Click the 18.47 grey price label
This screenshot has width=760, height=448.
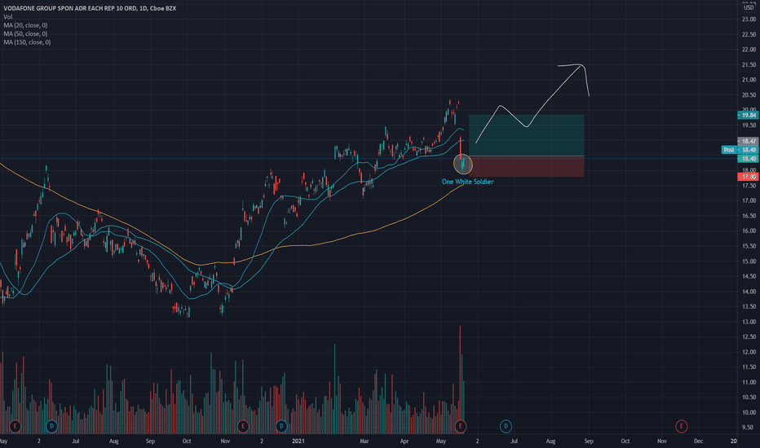[748, 142]
